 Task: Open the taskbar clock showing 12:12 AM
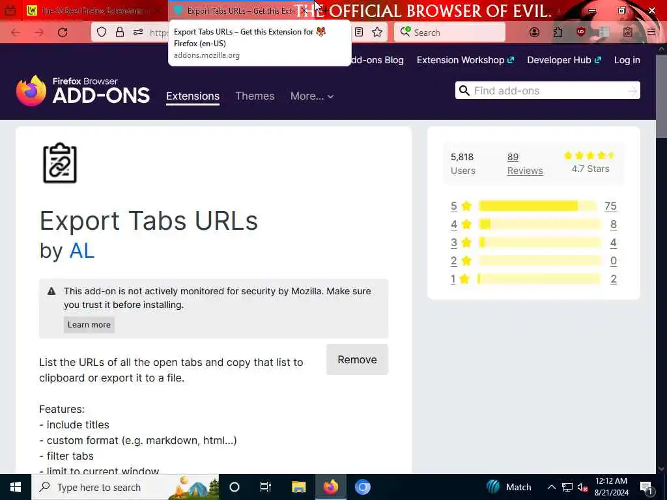tap(611, 487)
